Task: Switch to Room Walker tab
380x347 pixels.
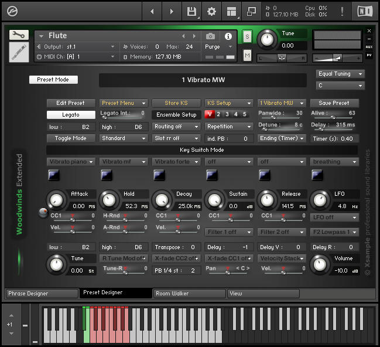Action: [x=189, y=294]
